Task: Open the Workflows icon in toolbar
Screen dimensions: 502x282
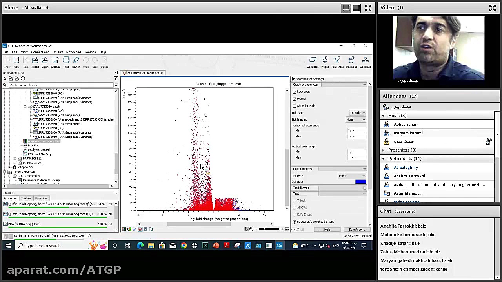Action: pos(365,61)
